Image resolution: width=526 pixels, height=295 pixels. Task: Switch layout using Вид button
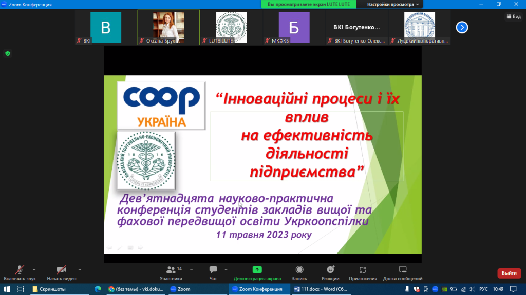[513, 16]
